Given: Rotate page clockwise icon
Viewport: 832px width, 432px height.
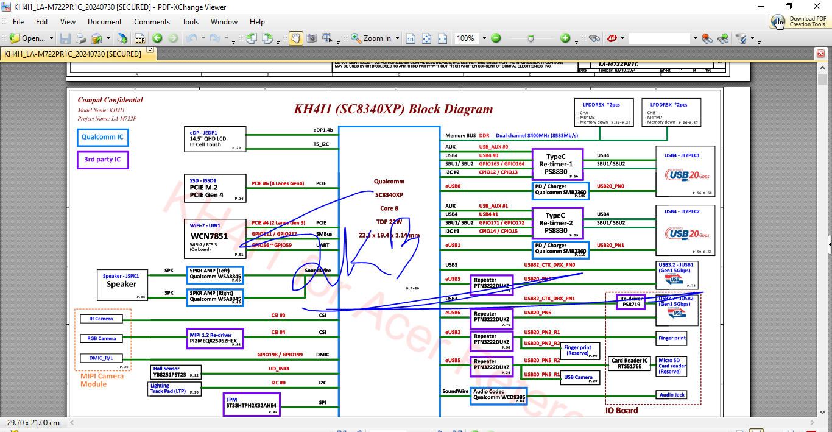Looking at the screenshot, I should click(x=267, y=38).
